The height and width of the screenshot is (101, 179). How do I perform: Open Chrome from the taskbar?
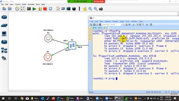tap(22, 98)
